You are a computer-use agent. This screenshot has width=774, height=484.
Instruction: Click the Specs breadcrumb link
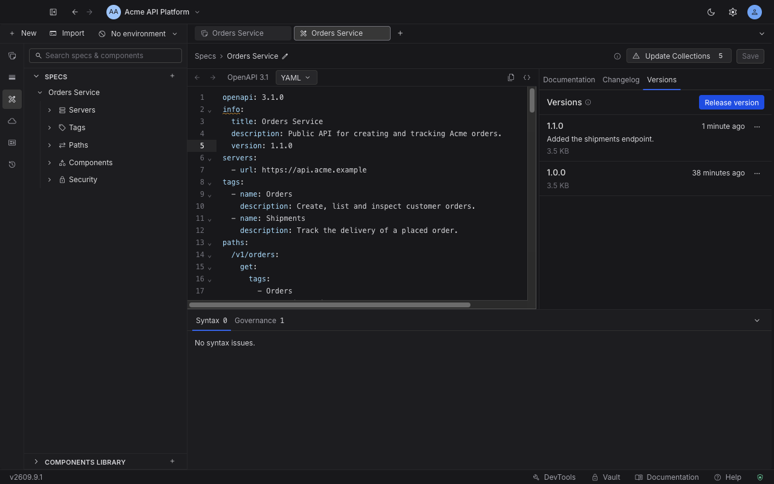(205, 56)
